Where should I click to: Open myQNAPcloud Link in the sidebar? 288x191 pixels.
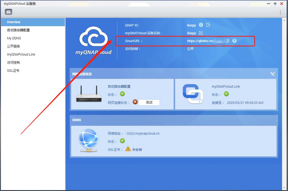[x=33, y=54]
